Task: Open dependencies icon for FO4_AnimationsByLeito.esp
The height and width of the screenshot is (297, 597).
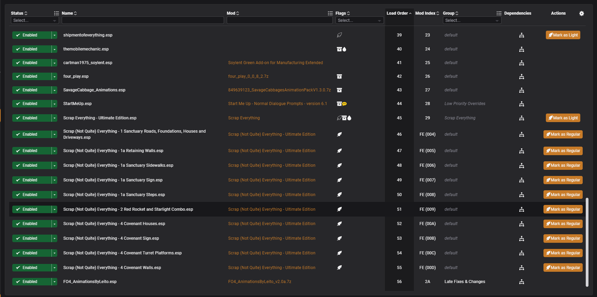Action: pyautogui.click(x=521, y=282)
